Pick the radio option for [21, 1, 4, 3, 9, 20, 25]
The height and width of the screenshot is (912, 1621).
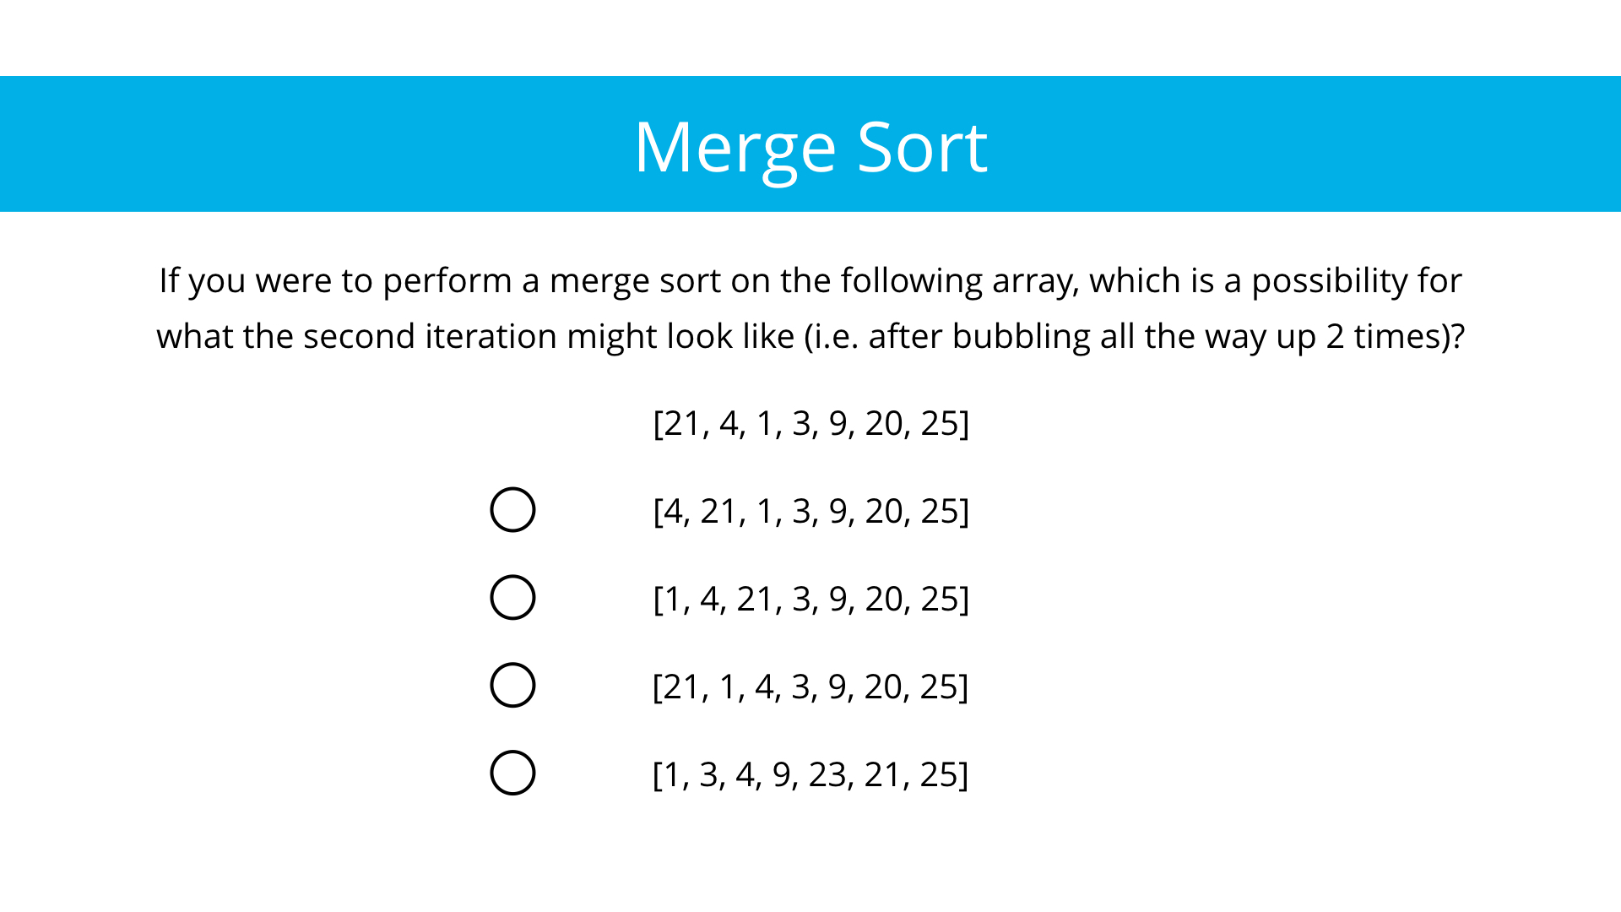tap(512, 685)
